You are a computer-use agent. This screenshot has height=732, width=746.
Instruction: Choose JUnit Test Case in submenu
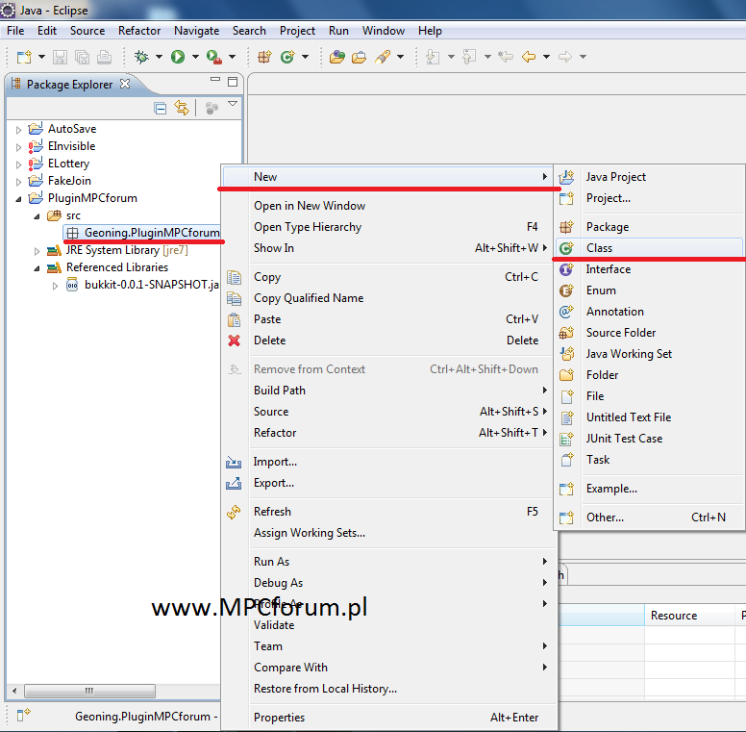(649, 439)
